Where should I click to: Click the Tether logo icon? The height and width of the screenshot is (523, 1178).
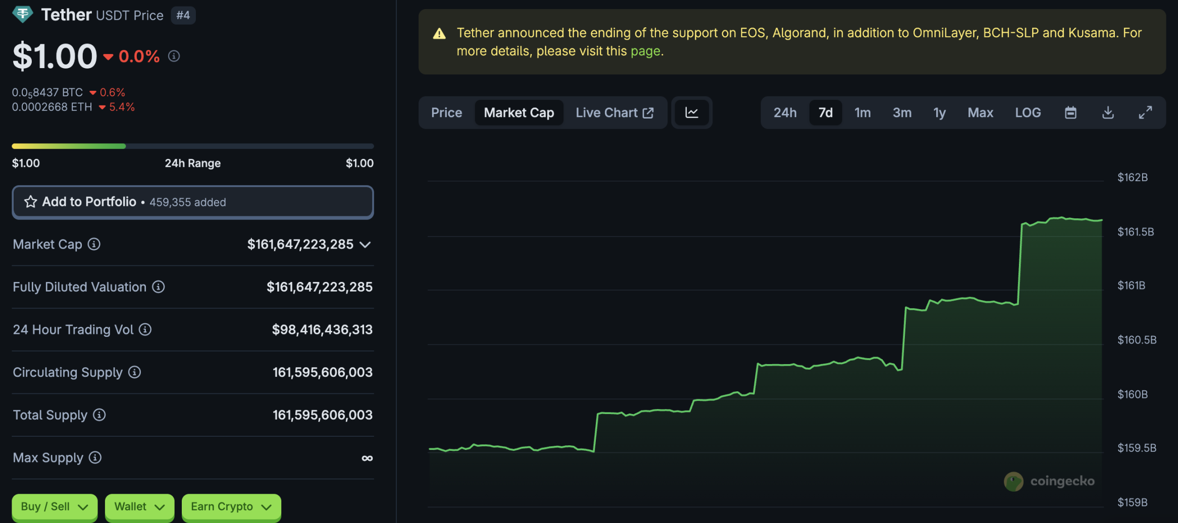click(x=22, y=14)
